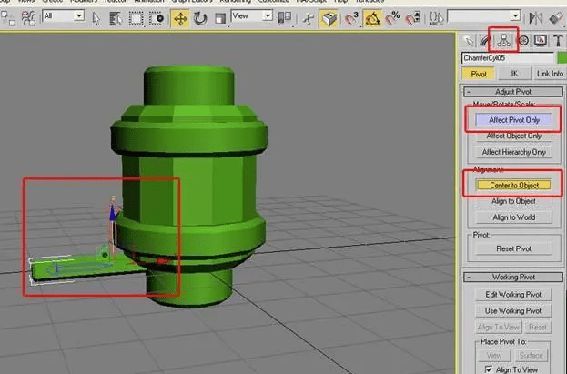567x374 pixels.
Task: Collapse the Adjust Pivot rollout
Action: 513,92
